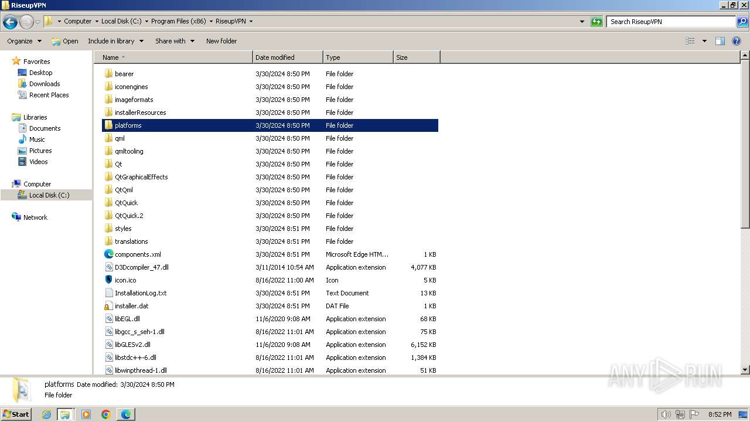Select the QtGraphicalEffects folder
750x422 pixels.
coord(141,177)
